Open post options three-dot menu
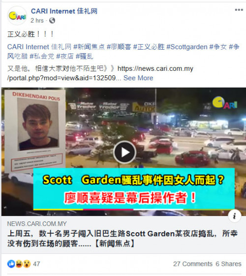Viewport: 246px width, 276px height. tap(239, 10)
